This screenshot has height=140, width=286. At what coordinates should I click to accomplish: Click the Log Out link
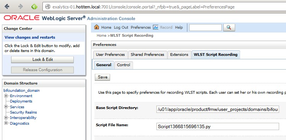click(x=121, y=28)
